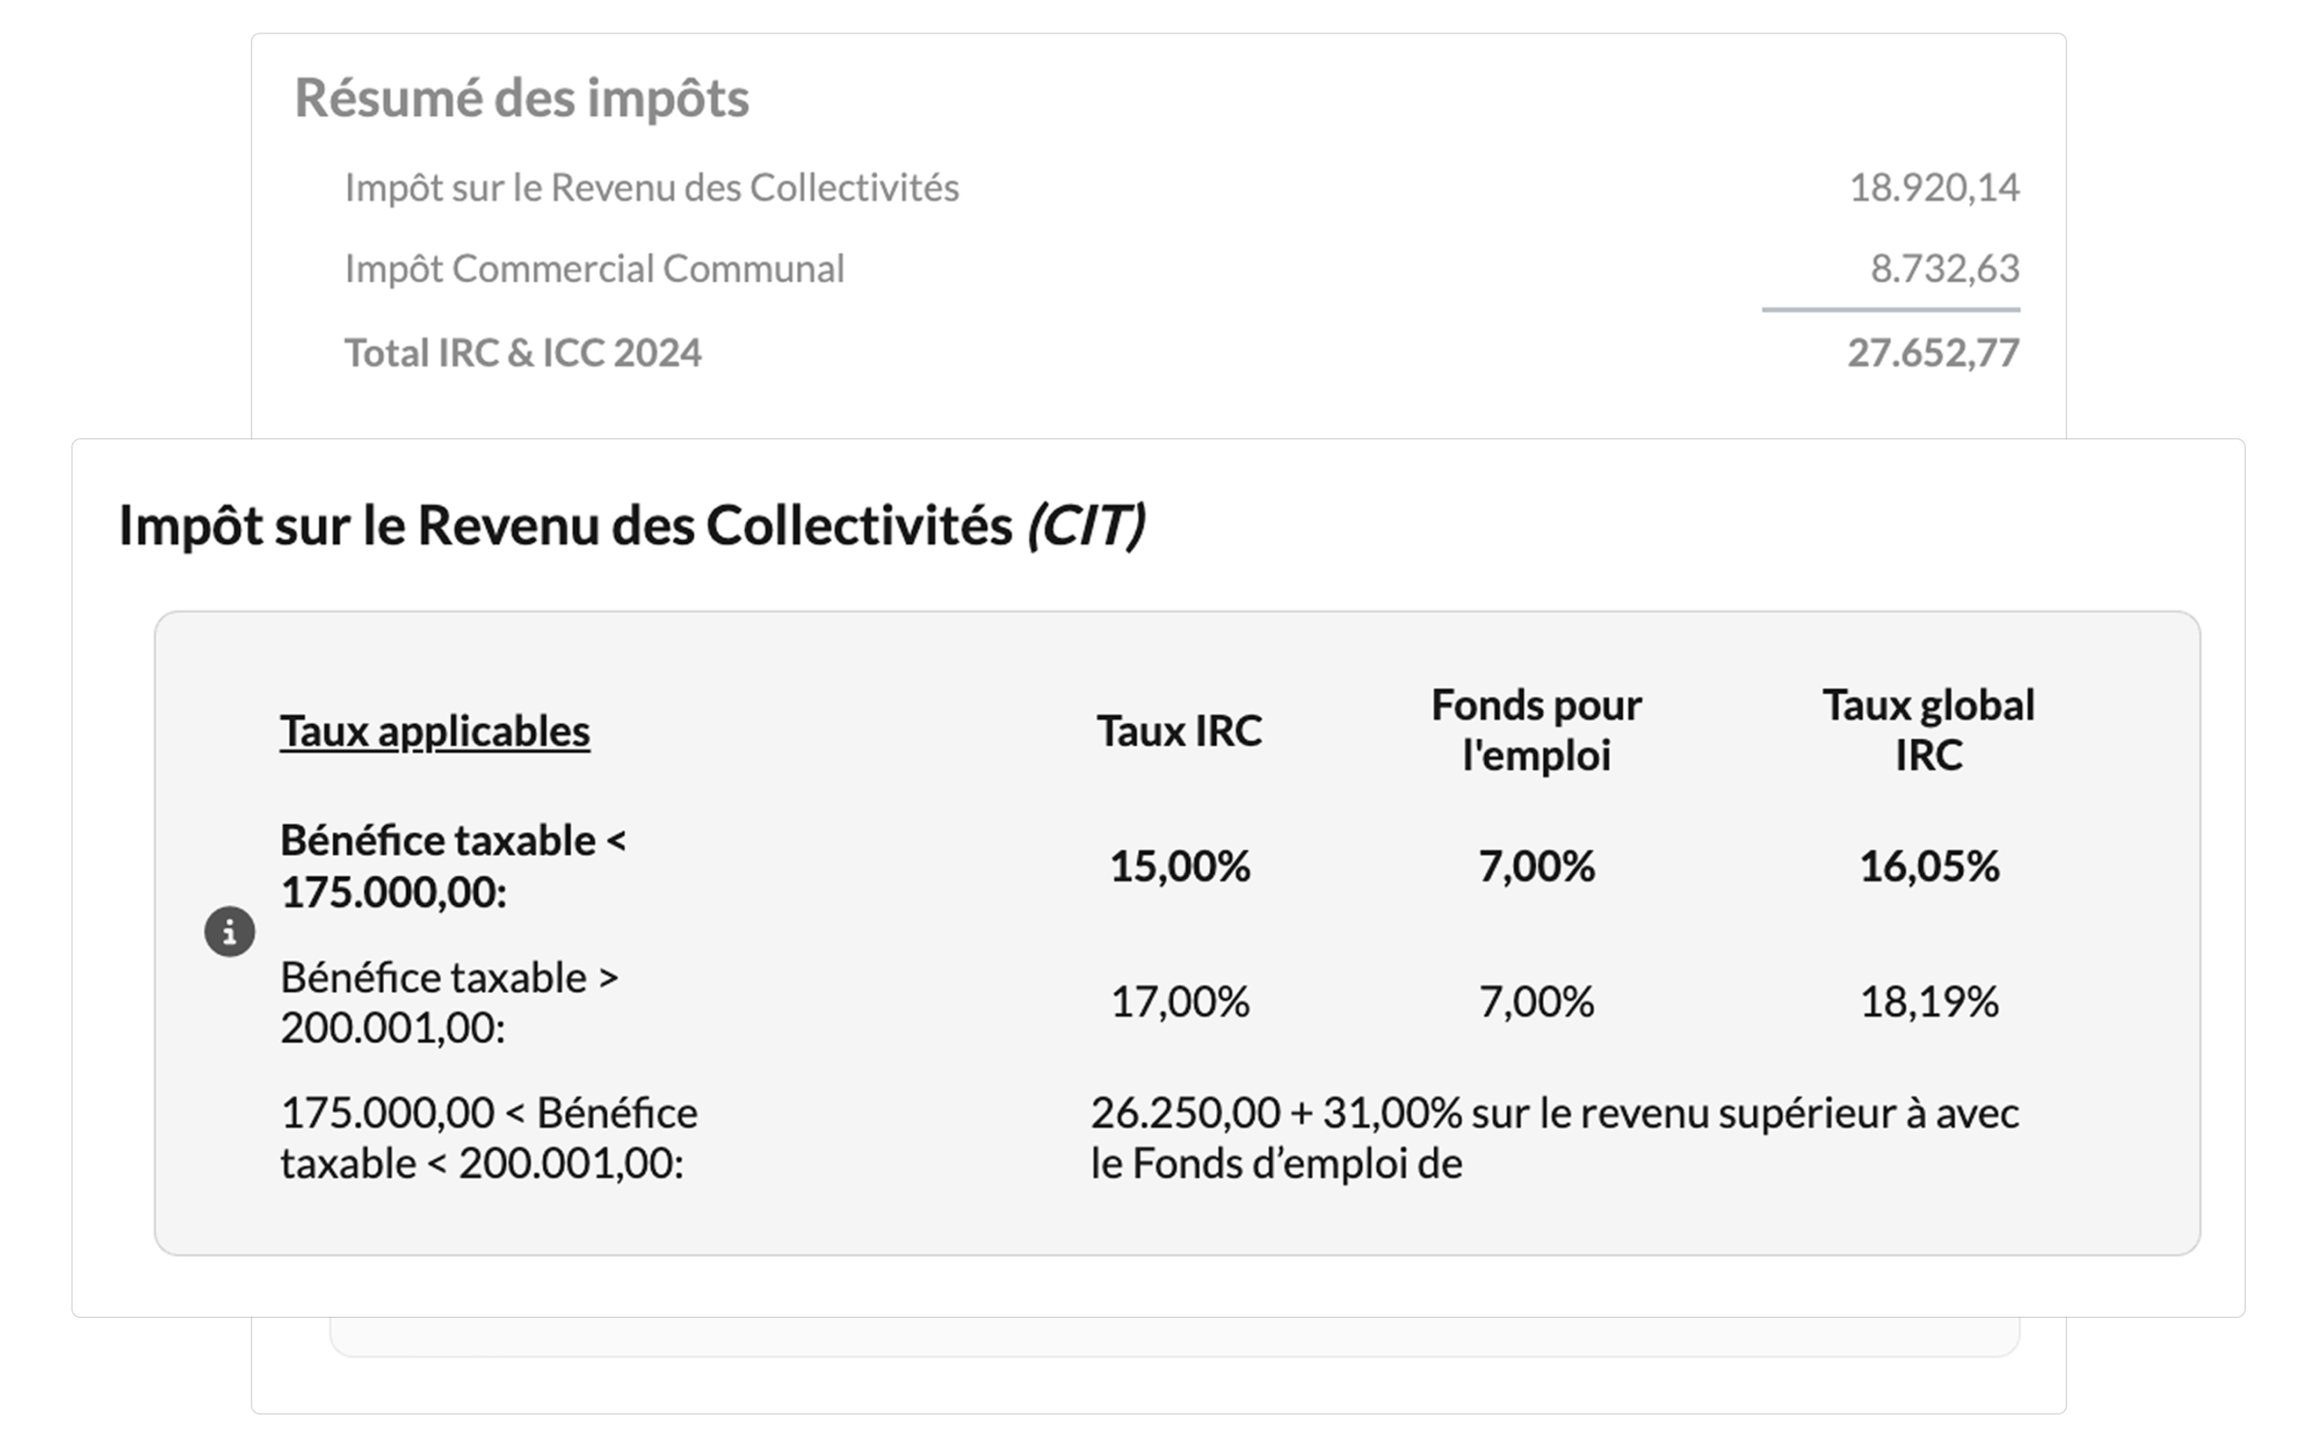Click the Fonds pour l'emploi column header
The width and height of the screenshot is (2318, 1448).
point(1537,729)
